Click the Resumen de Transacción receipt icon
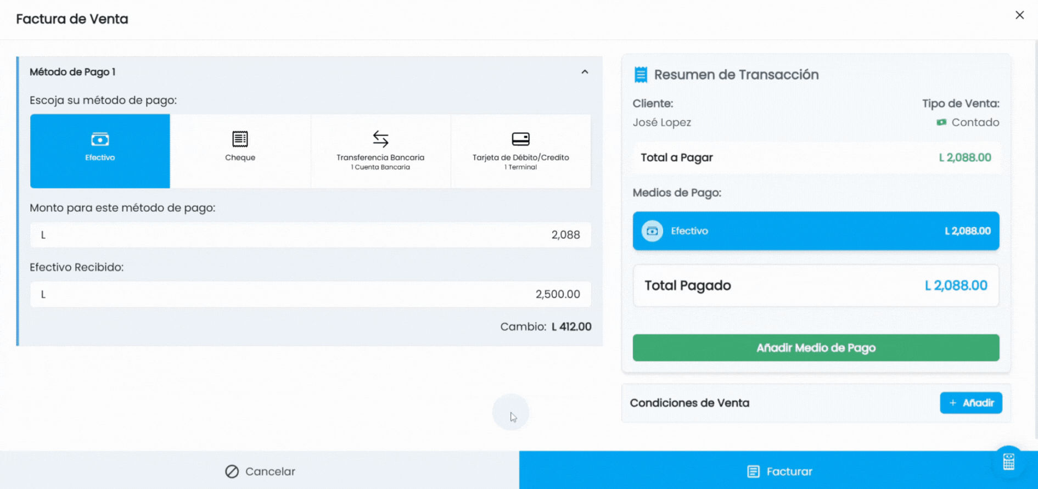Viewport: 1038px width, 489px height. click(x=641, y=75)
